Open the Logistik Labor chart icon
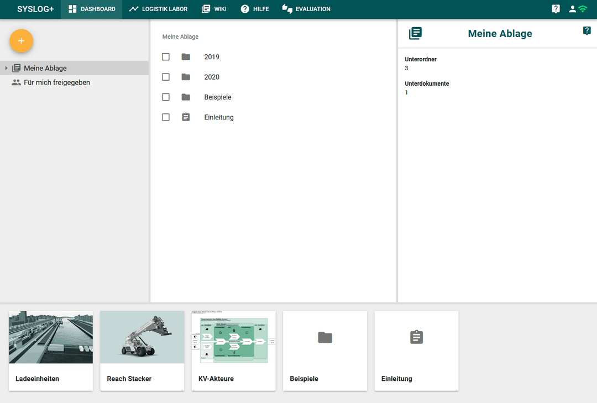This screenshot has width=597, height=403. [x=133, y=9]
